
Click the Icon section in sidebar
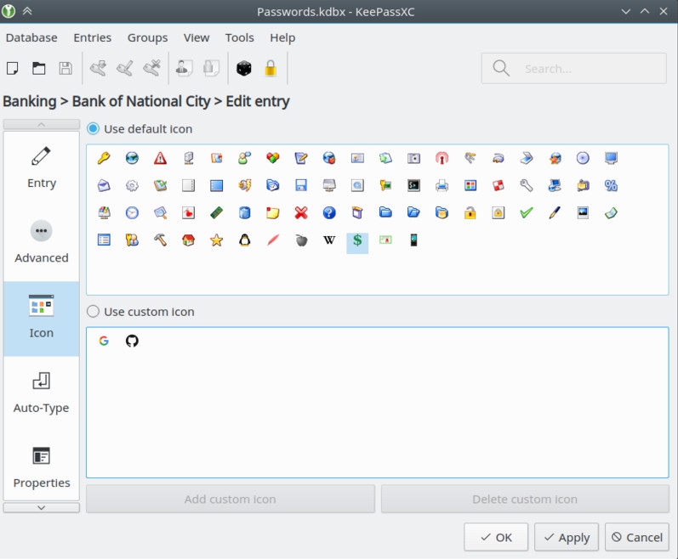[x=42, y=319]
